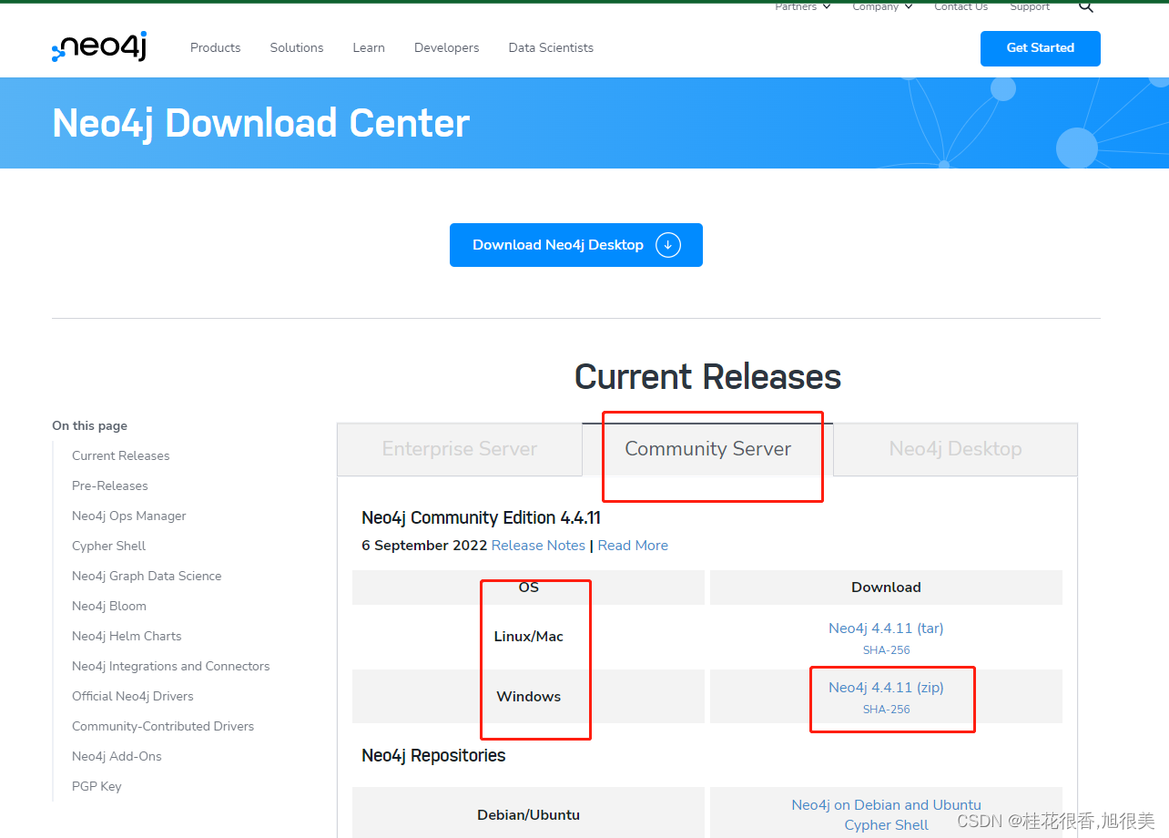Screen dimensions: 1169x838
Task: Click the Neo4j Community Edition 4.4.11 heading
Action: [481, 518]
